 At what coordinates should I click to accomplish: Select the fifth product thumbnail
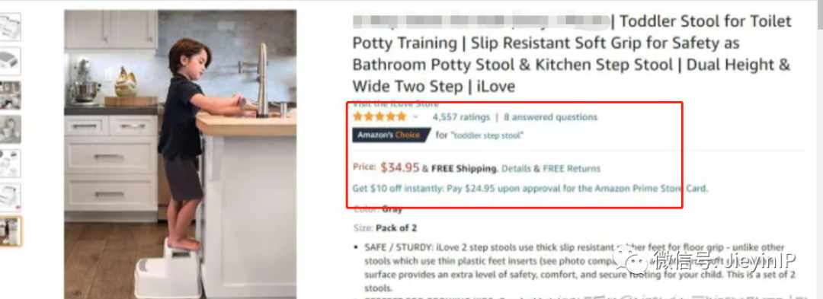pos(10,164)
